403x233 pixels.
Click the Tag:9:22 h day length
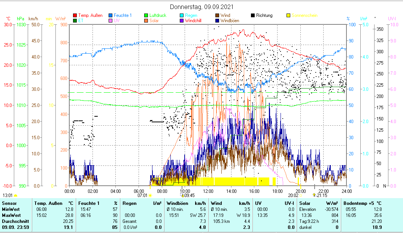click(309, 221)
